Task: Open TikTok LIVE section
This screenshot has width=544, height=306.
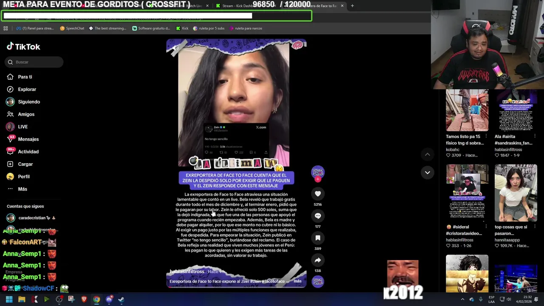Action: tap(17, 127)
